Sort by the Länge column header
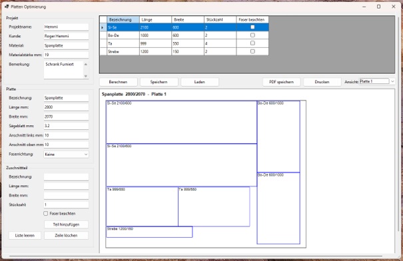403x261 pixels. click(x=155, y=19)
